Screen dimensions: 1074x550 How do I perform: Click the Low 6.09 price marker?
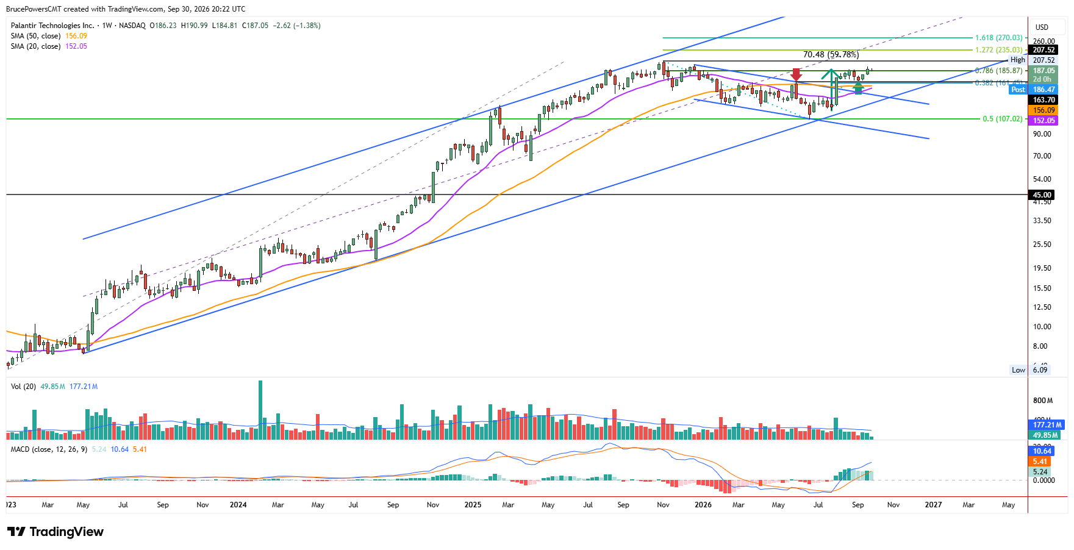point(1029,370)
